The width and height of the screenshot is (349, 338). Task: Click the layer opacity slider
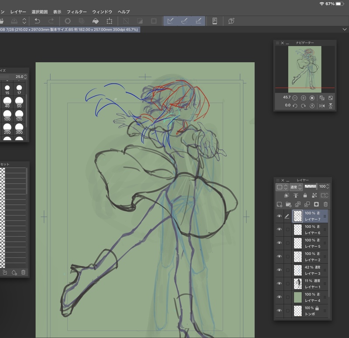point(311,186)
